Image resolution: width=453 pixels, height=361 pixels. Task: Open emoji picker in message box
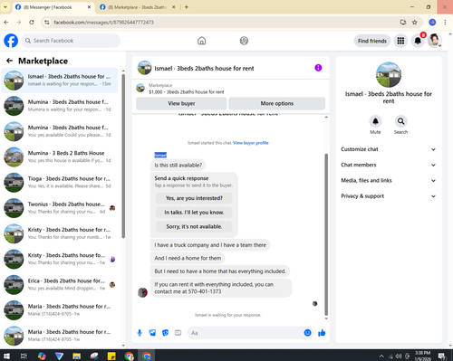307,333
